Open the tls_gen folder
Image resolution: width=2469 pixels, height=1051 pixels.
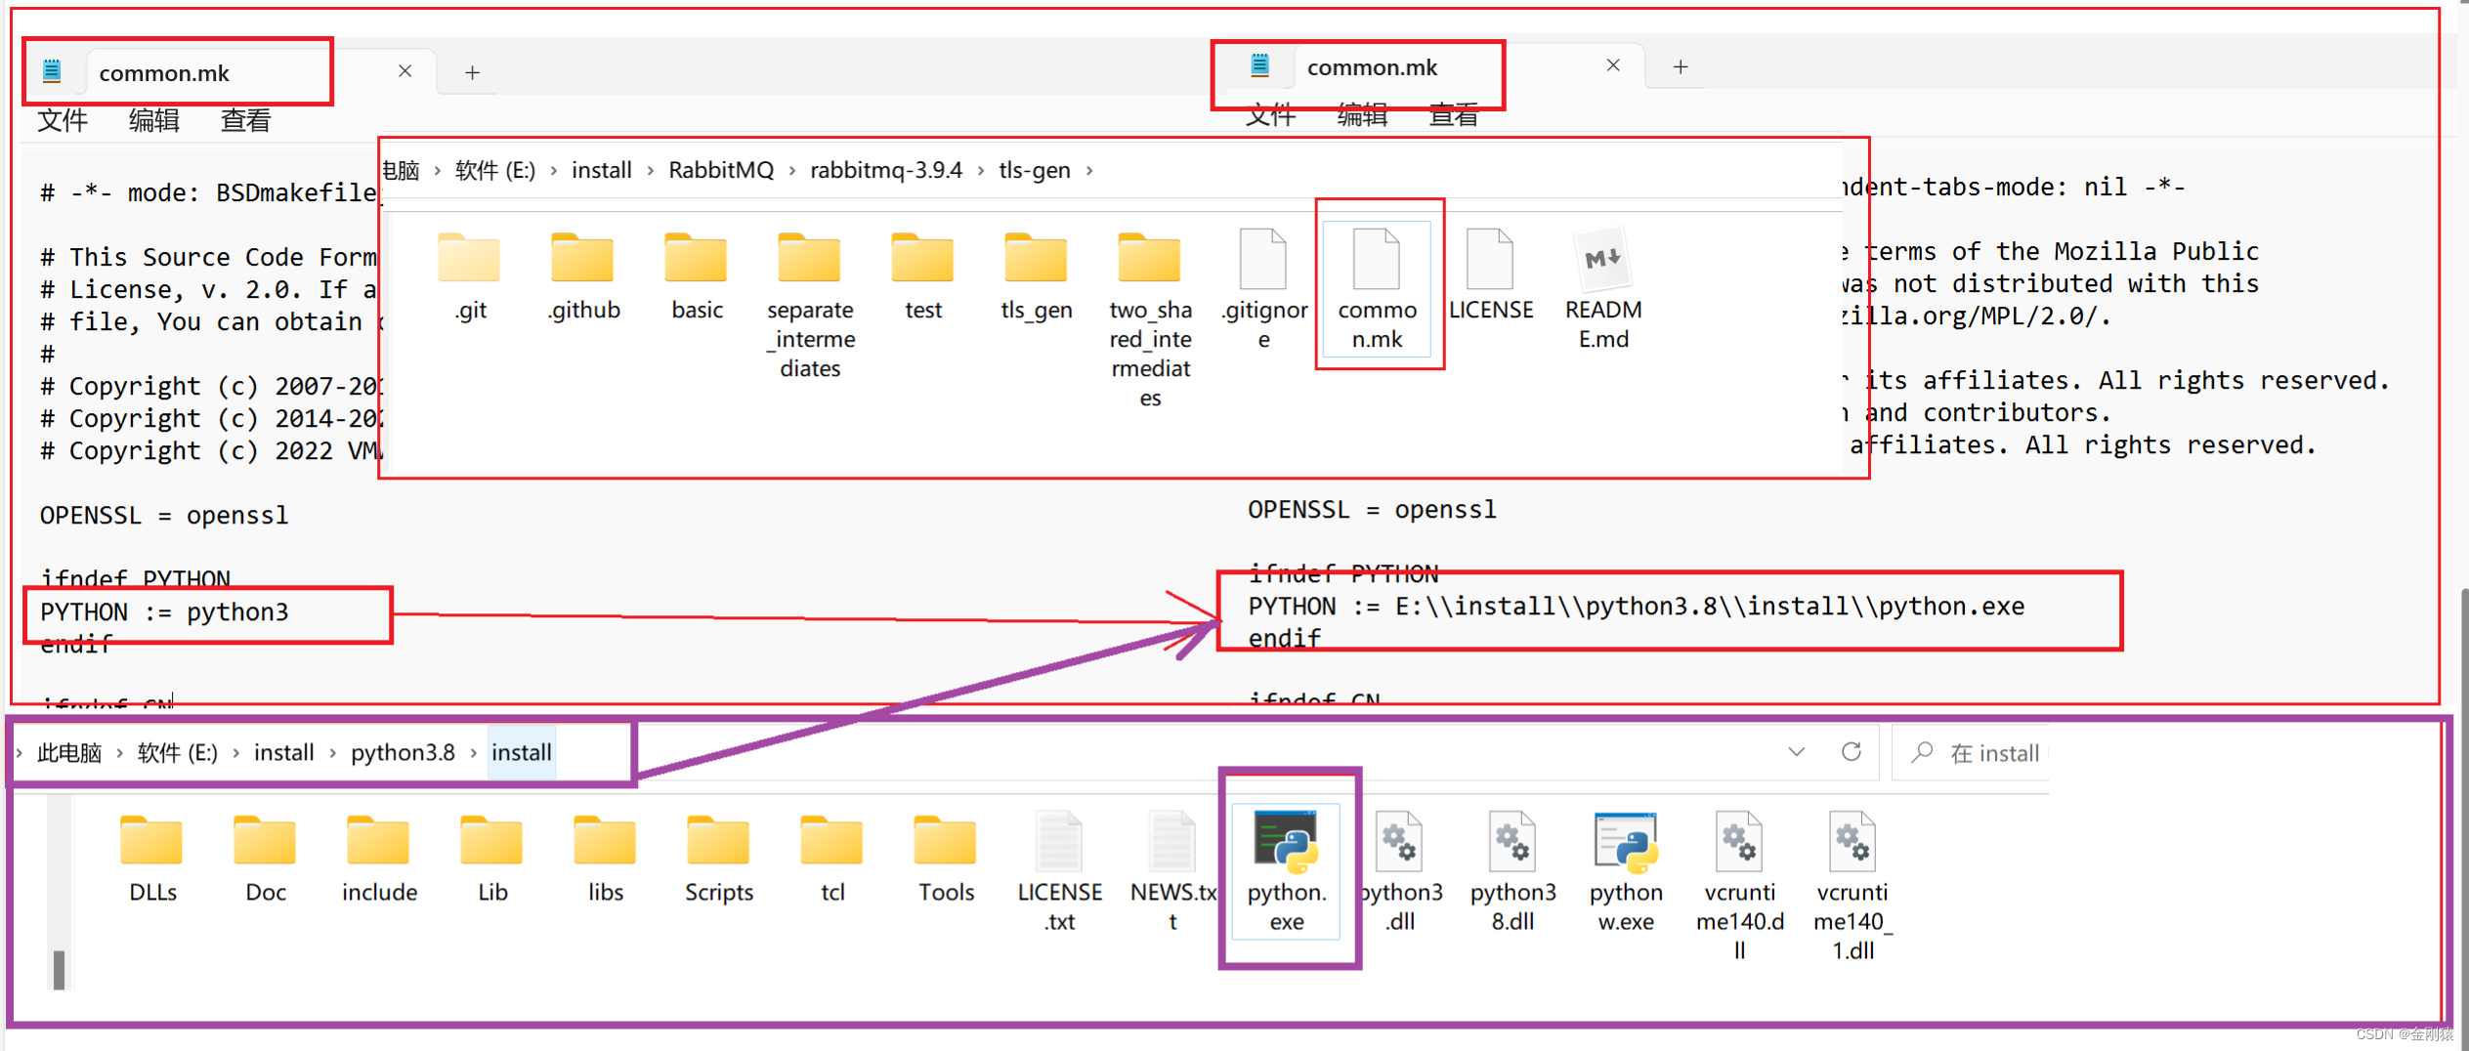point(1037,275)
